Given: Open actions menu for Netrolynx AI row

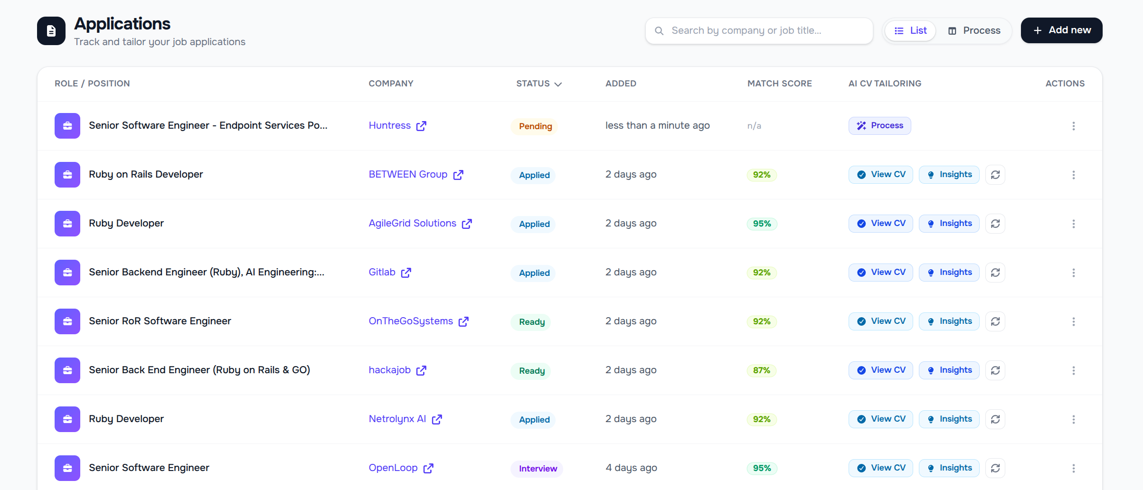Looking at the screenshot, I should pyautogui.click(x=1073, y=419).
